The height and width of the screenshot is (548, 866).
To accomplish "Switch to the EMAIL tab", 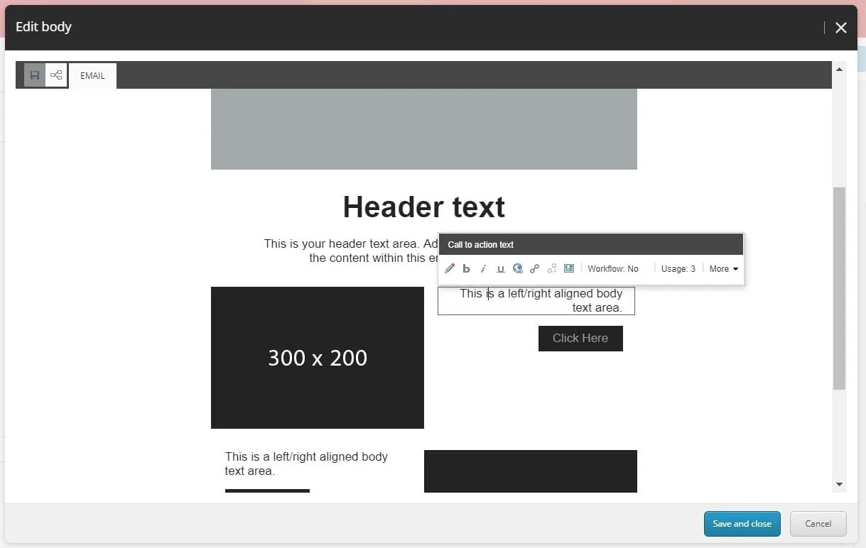I will point(92,75).
